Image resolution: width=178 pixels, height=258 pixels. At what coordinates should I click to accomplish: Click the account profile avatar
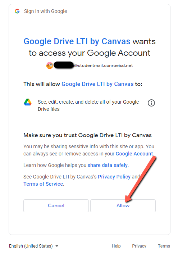(x=50, y=65)
